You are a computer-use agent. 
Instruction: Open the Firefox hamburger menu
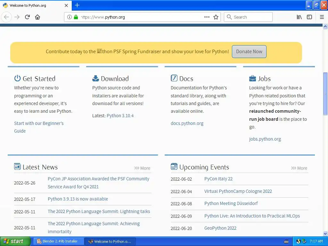pyautogui.click(x=322, y=17)
